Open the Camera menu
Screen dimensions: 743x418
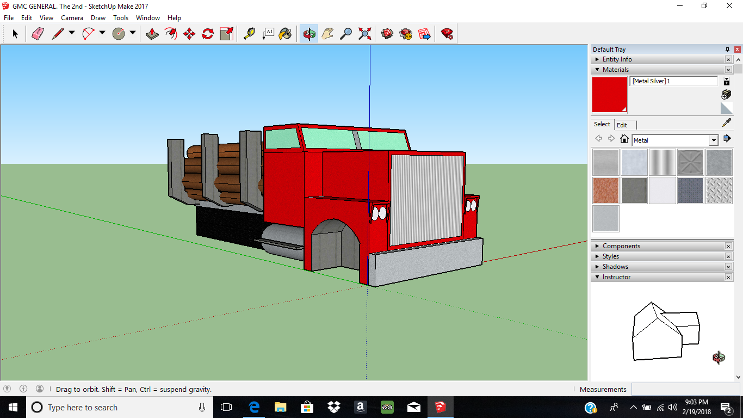[72, 18]
